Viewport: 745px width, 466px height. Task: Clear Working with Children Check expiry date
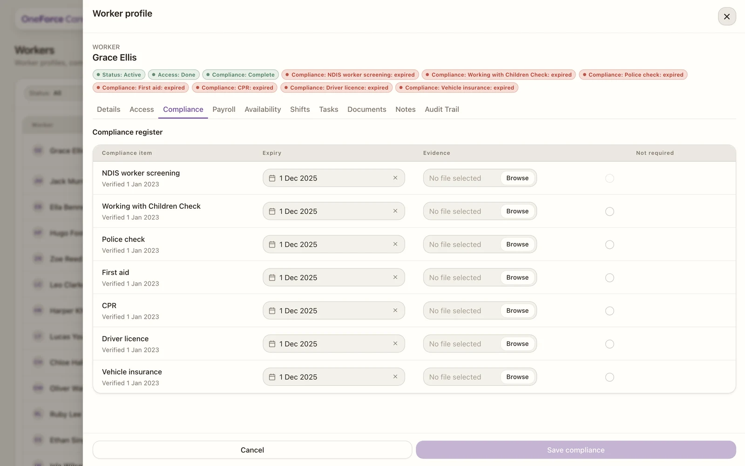click(x=395, y=211)
